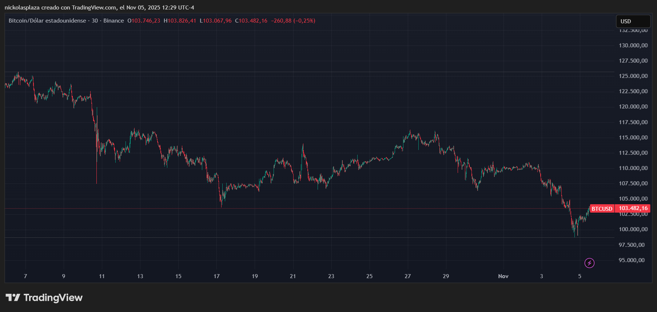This screenshot has height=312, width=657.
Task: Click date 27 on the time axis
Action: click(x=407, y=276)
